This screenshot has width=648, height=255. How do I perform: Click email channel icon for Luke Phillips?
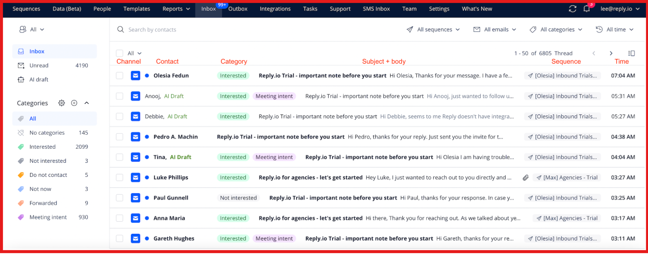click(136, 177)
